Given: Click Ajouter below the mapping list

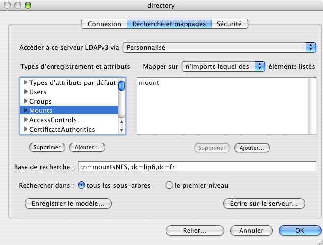Looking at the screenshot, I should (252, 147).
